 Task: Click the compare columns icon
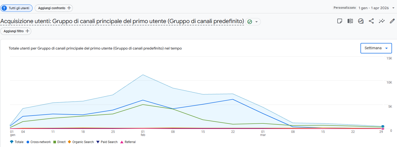(x=350, y=21)
